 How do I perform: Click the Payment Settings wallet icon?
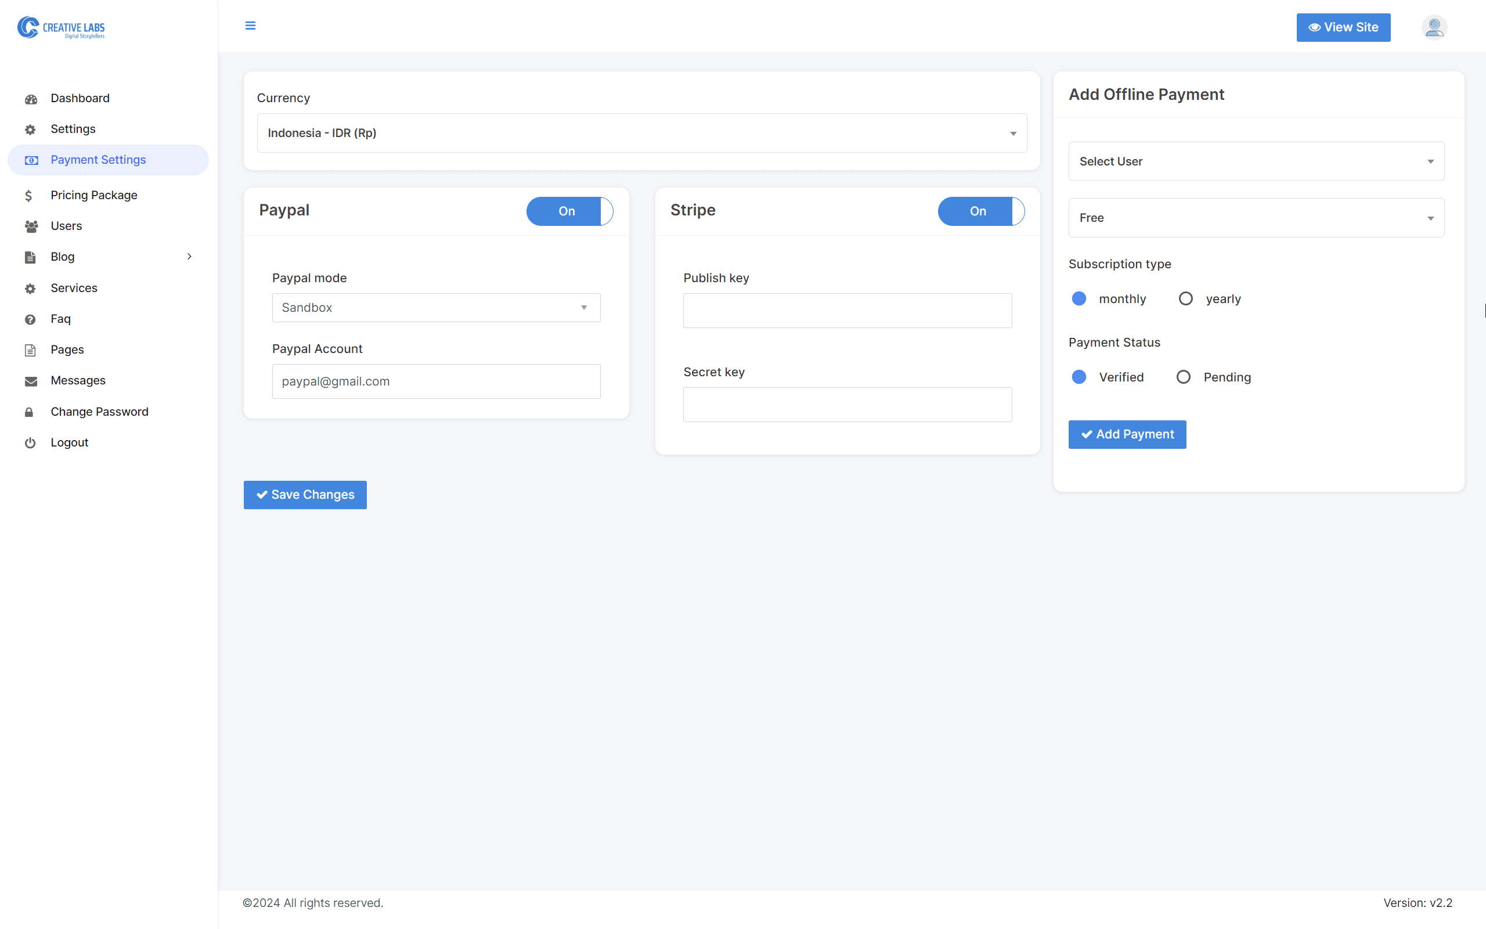point(31,160)
